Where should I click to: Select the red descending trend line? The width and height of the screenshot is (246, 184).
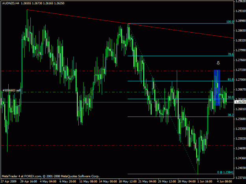pyautogui.click(x=130, y=24)
